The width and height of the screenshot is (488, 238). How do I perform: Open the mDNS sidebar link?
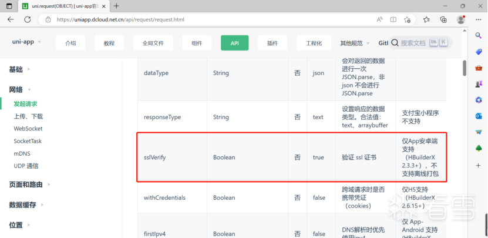click(22, 153)
